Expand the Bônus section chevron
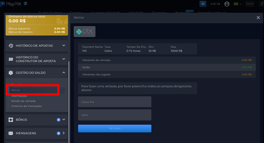Viewport: 264px width, 143px height. point(64,120)
